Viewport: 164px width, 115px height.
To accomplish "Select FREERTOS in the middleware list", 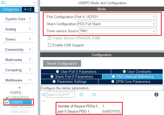I will click(20, 97).
